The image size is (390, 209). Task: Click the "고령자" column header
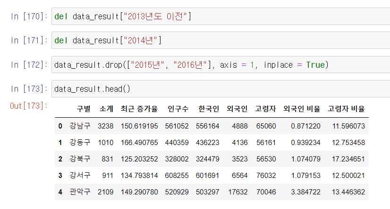[265, 109]
